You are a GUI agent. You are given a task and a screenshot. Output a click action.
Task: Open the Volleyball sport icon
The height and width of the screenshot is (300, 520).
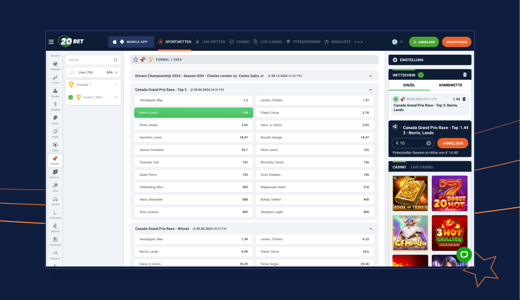(x=55, y=66)
